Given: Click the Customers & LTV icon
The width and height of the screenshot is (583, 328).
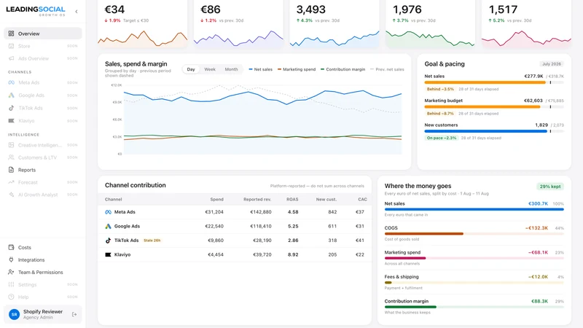Looking at the screenshot, I should coord(11,157).
